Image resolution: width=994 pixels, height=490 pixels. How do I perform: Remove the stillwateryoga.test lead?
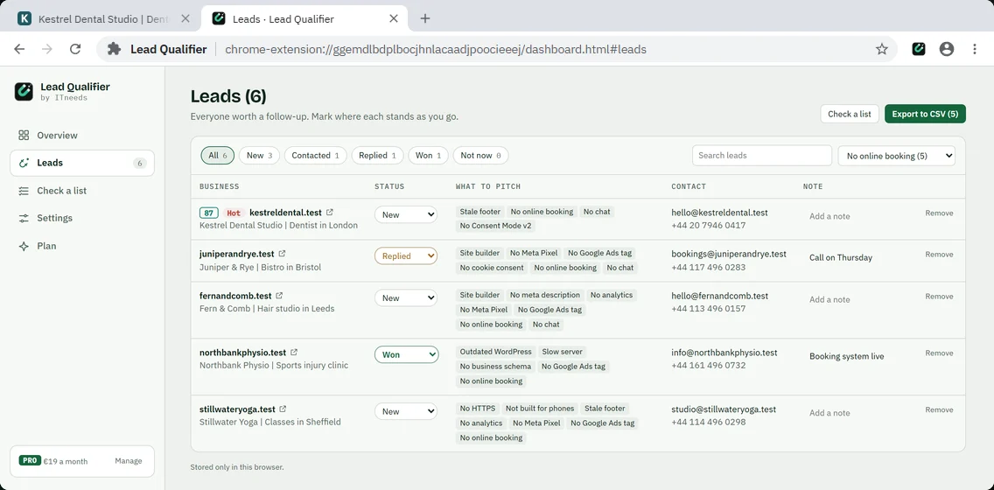[x=939, y=409]
